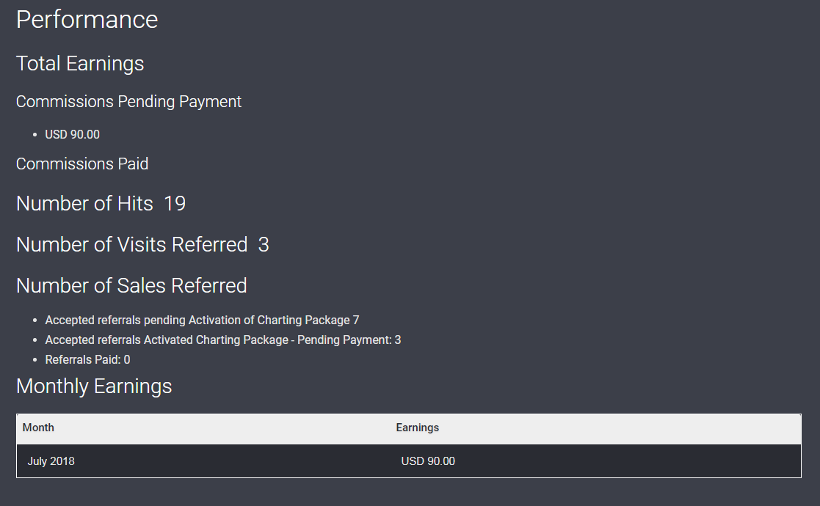
Task: Click the bullet before USD 90.00
Action: click(35, 135)
